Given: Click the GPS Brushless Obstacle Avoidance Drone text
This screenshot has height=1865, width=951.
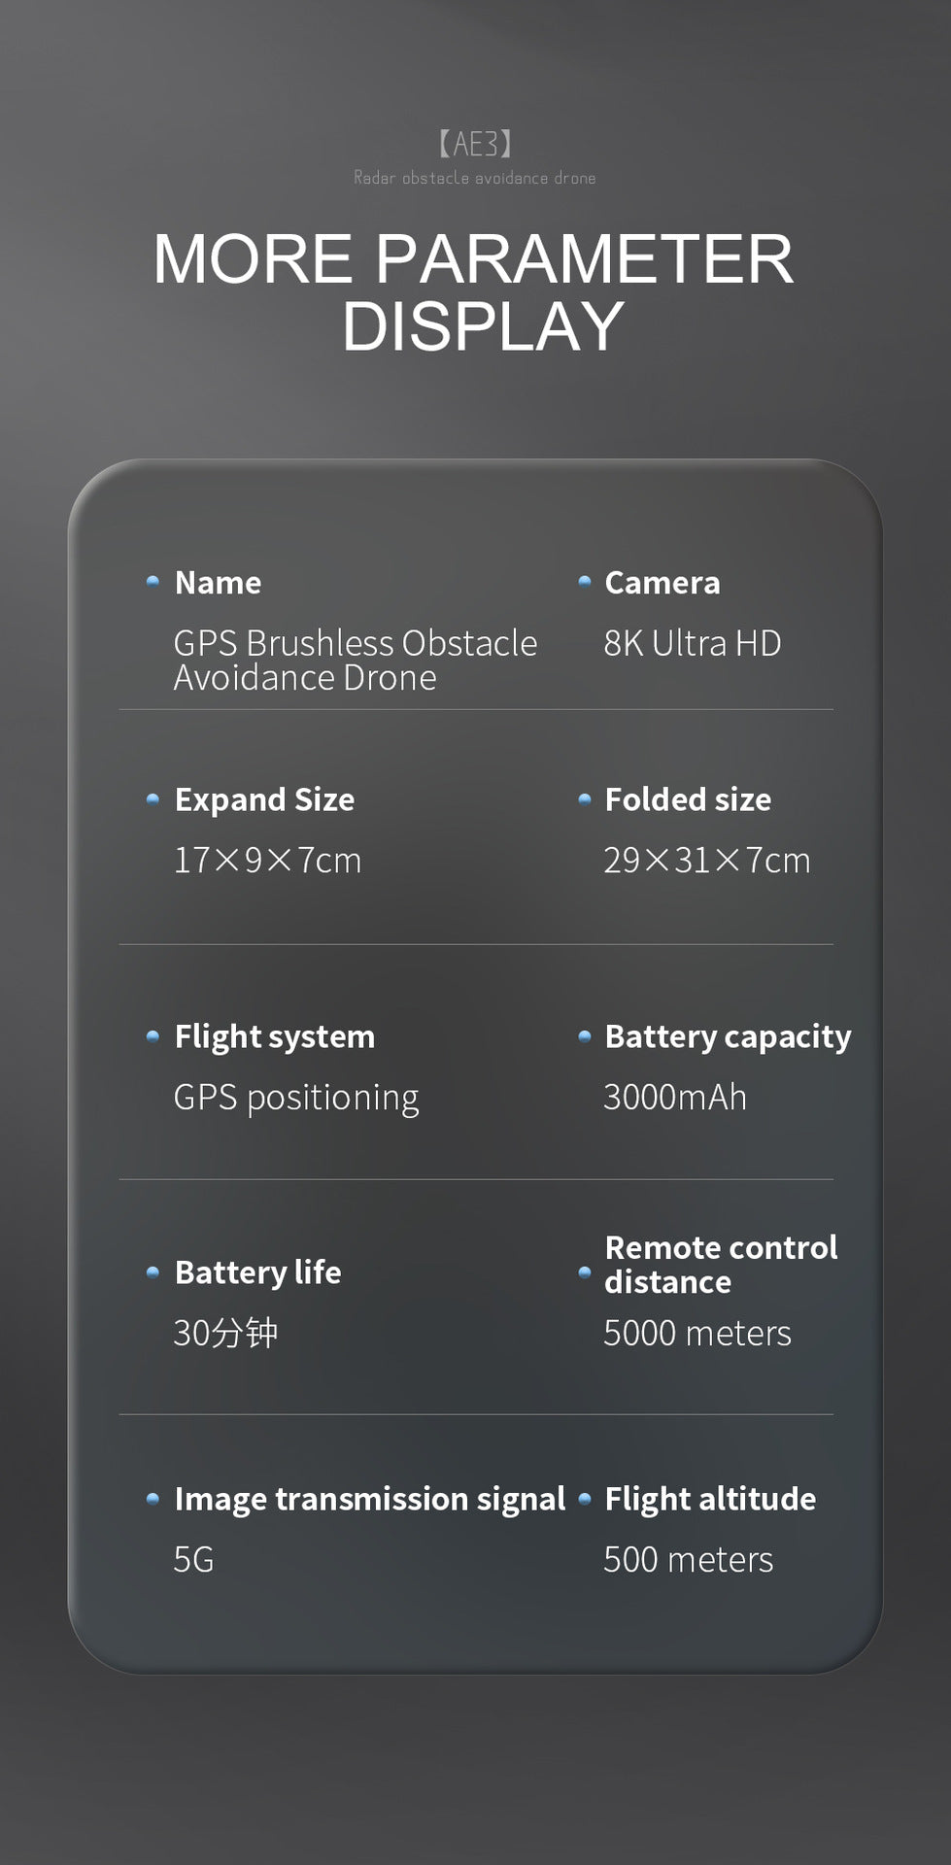Looking at the screenshot, I should (x=355, y=660).
